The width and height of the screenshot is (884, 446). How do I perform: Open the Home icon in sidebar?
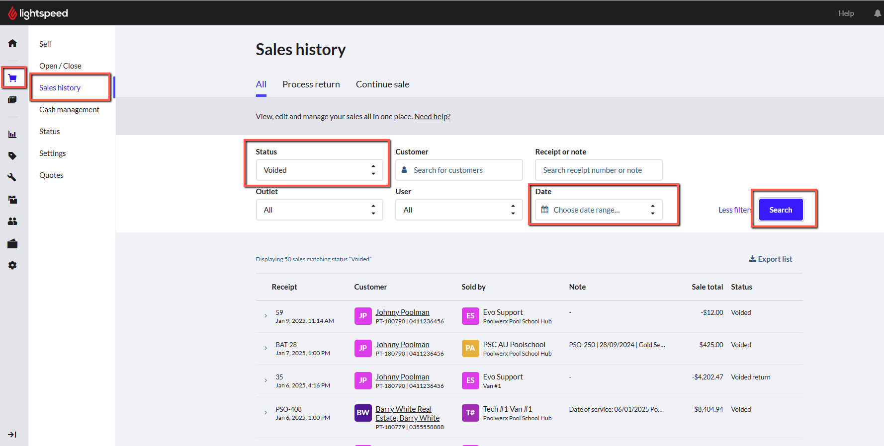[x=12, y=44]
